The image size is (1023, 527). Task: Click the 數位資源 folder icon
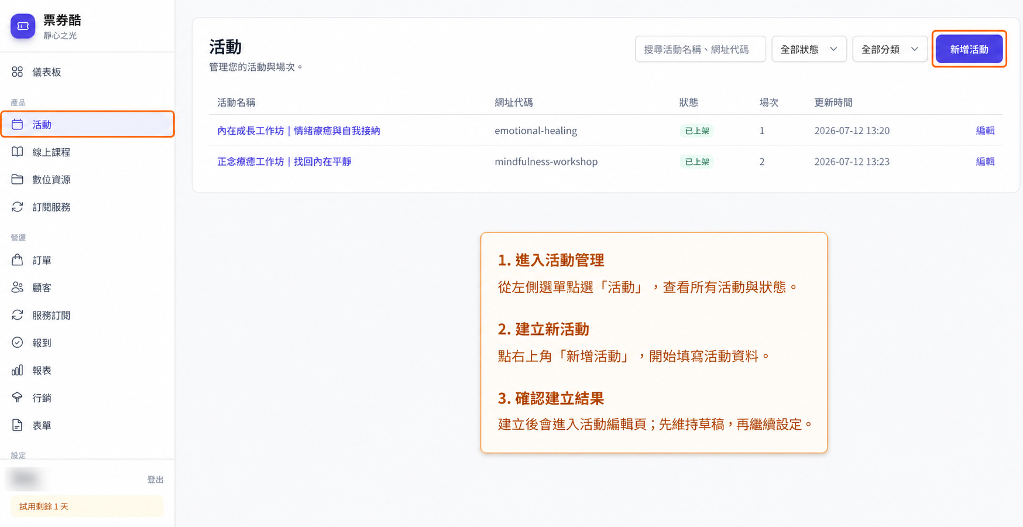coord(18,179)
